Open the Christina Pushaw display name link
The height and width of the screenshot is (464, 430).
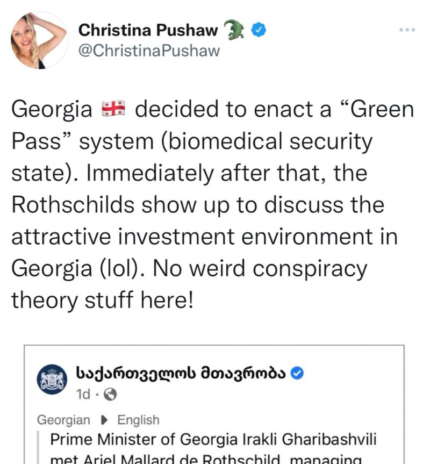[148, 31]
